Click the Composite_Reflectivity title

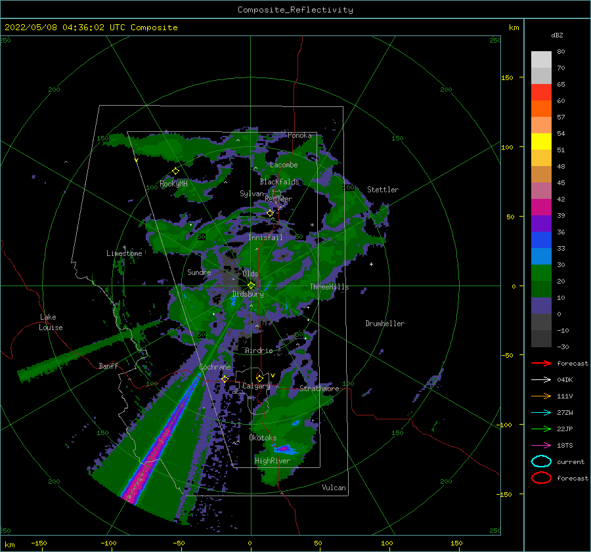pos(295,10)
